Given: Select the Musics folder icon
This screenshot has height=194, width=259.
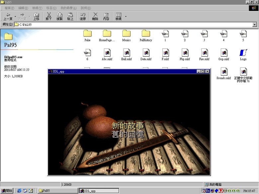Looking at the screenshot, I should (127, 33).
